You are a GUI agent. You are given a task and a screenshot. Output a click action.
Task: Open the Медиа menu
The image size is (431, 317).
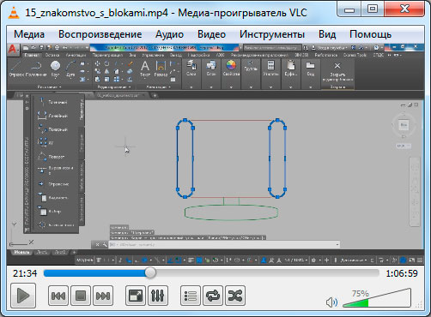click(29, 34)
